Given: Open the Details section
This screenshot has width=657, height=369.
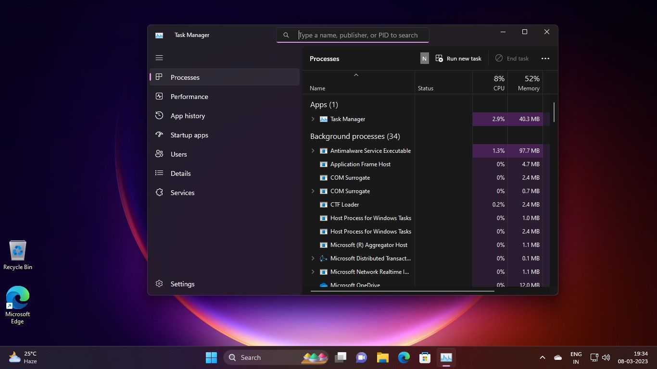Looking at the screenshot, I should tap(180, 173).
